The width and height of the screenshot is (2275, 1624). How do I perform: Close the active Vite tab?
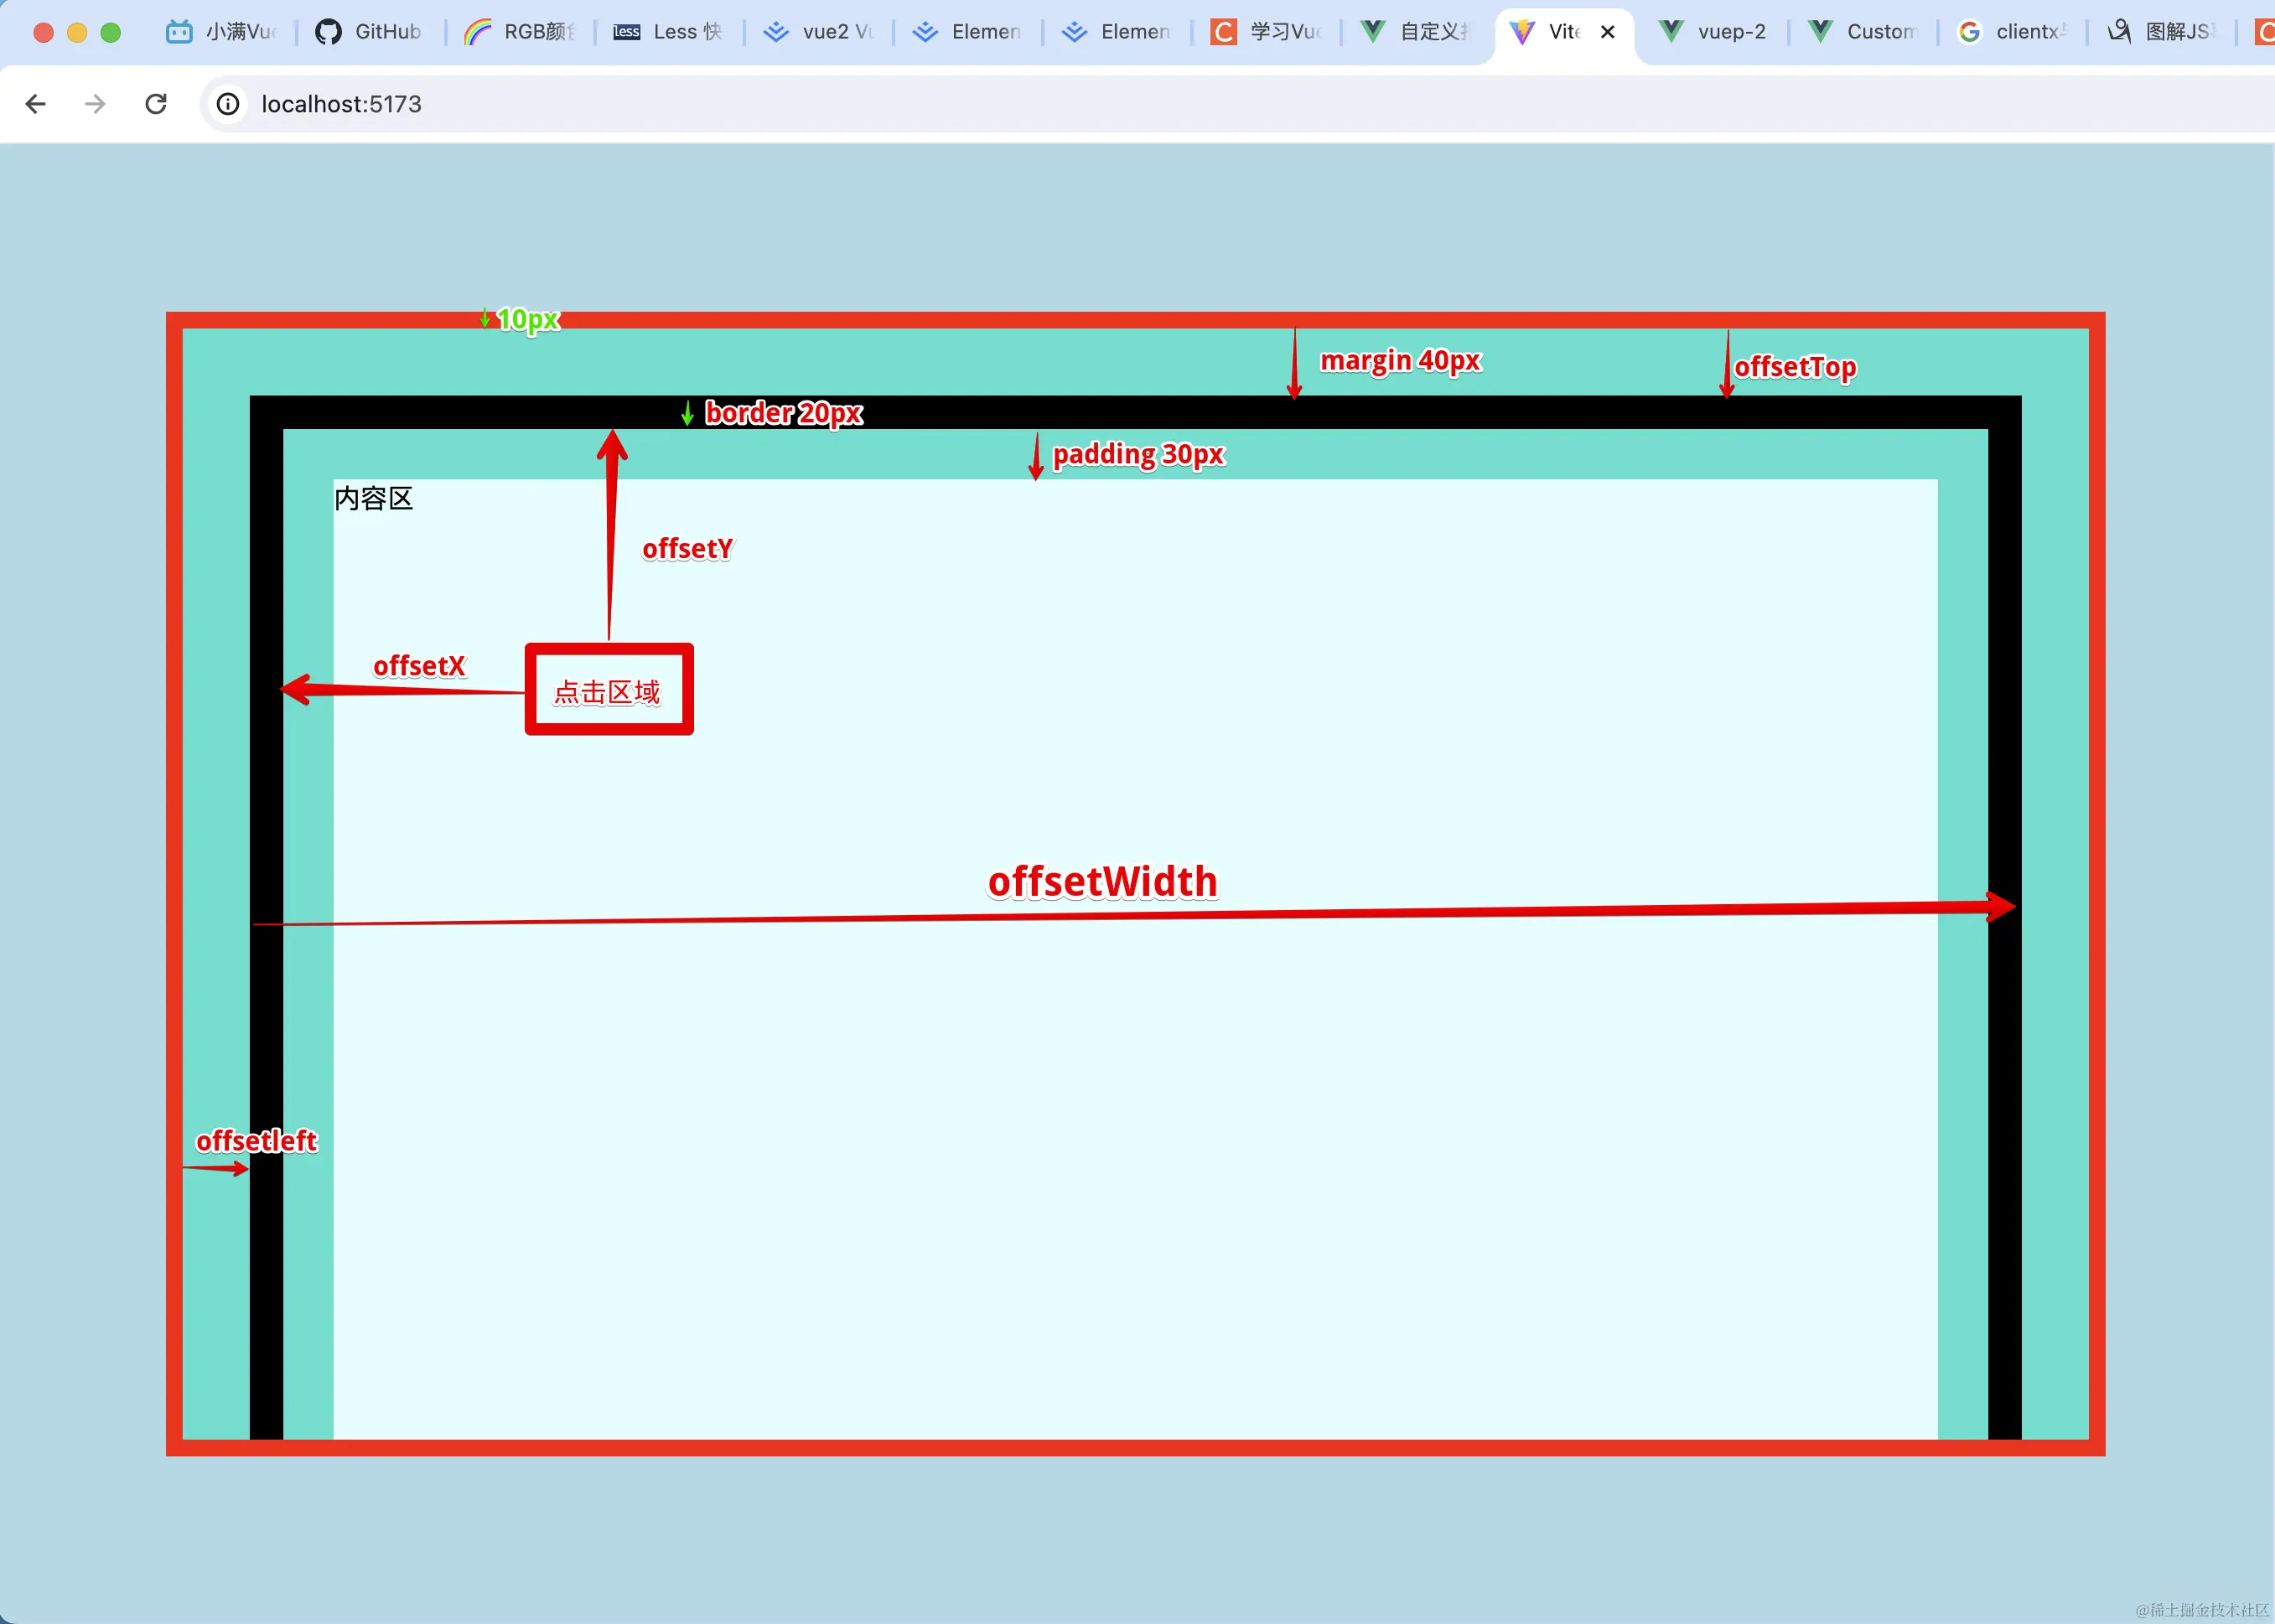point(1609,31)
